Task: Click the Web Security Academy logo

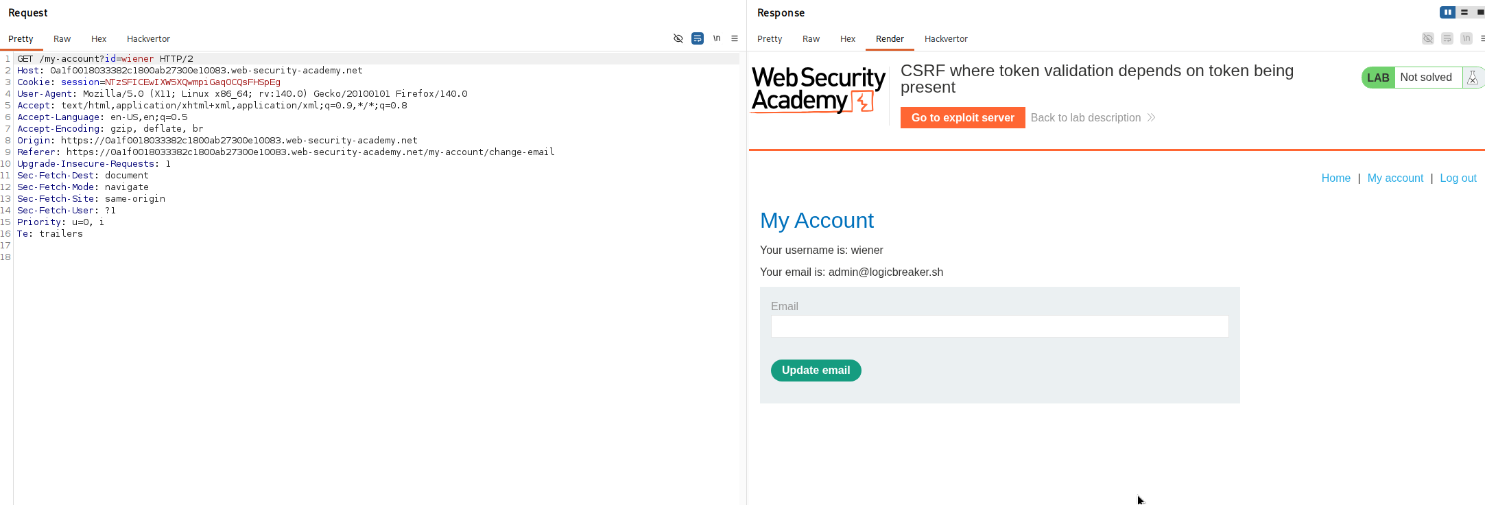Action: tap(818, 89)
